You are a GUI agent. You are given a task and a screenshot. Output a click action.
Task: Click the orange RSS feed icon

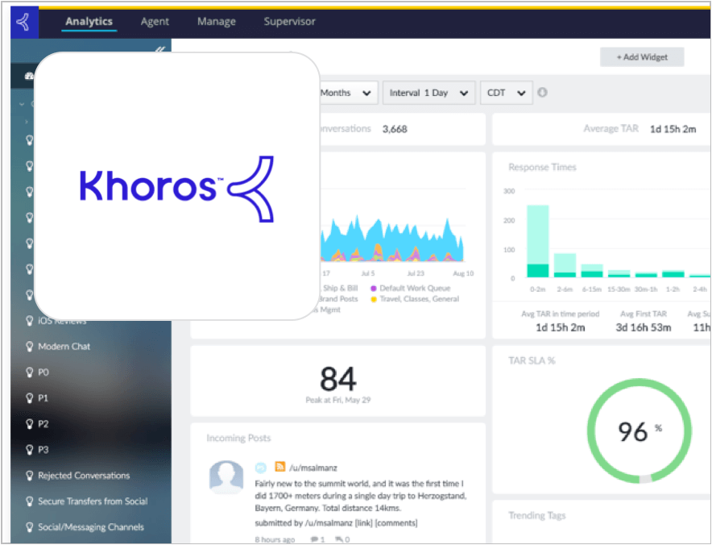279,467
